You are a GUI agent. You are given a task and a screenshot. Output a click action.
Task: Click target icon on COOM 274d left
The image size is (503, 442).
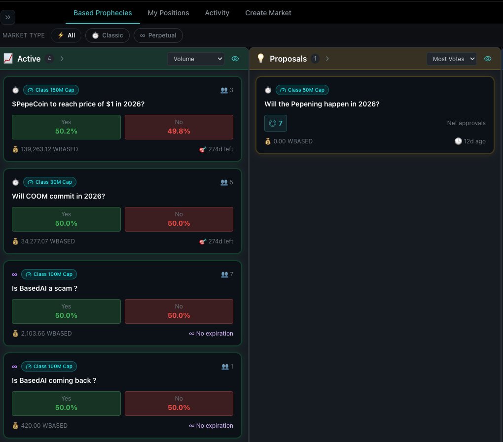pos(203,241)
